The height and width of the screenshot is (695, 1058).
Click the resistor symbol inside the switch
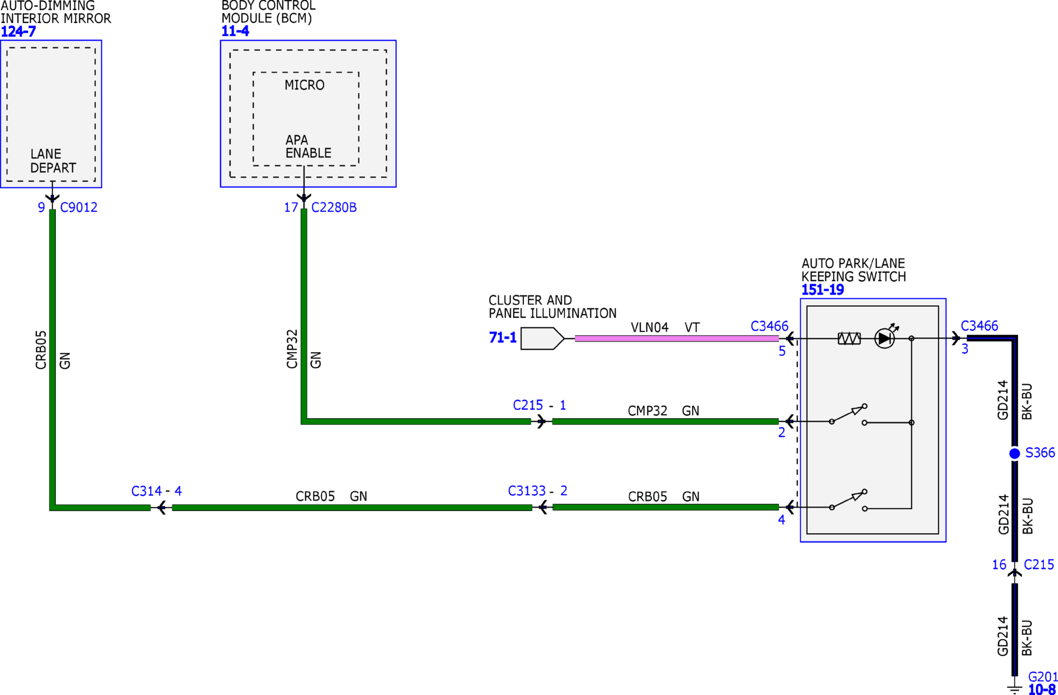[849, 339]
